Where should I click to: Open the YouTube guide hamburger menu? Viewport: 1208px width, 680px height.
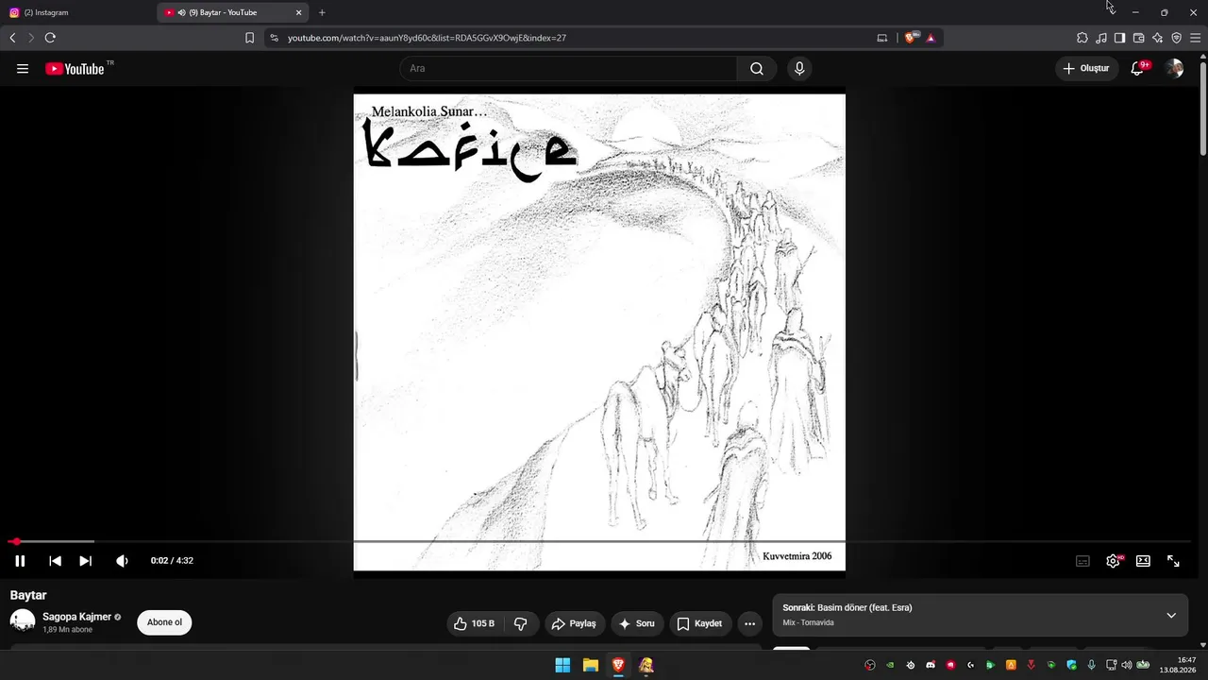point(23,69)
